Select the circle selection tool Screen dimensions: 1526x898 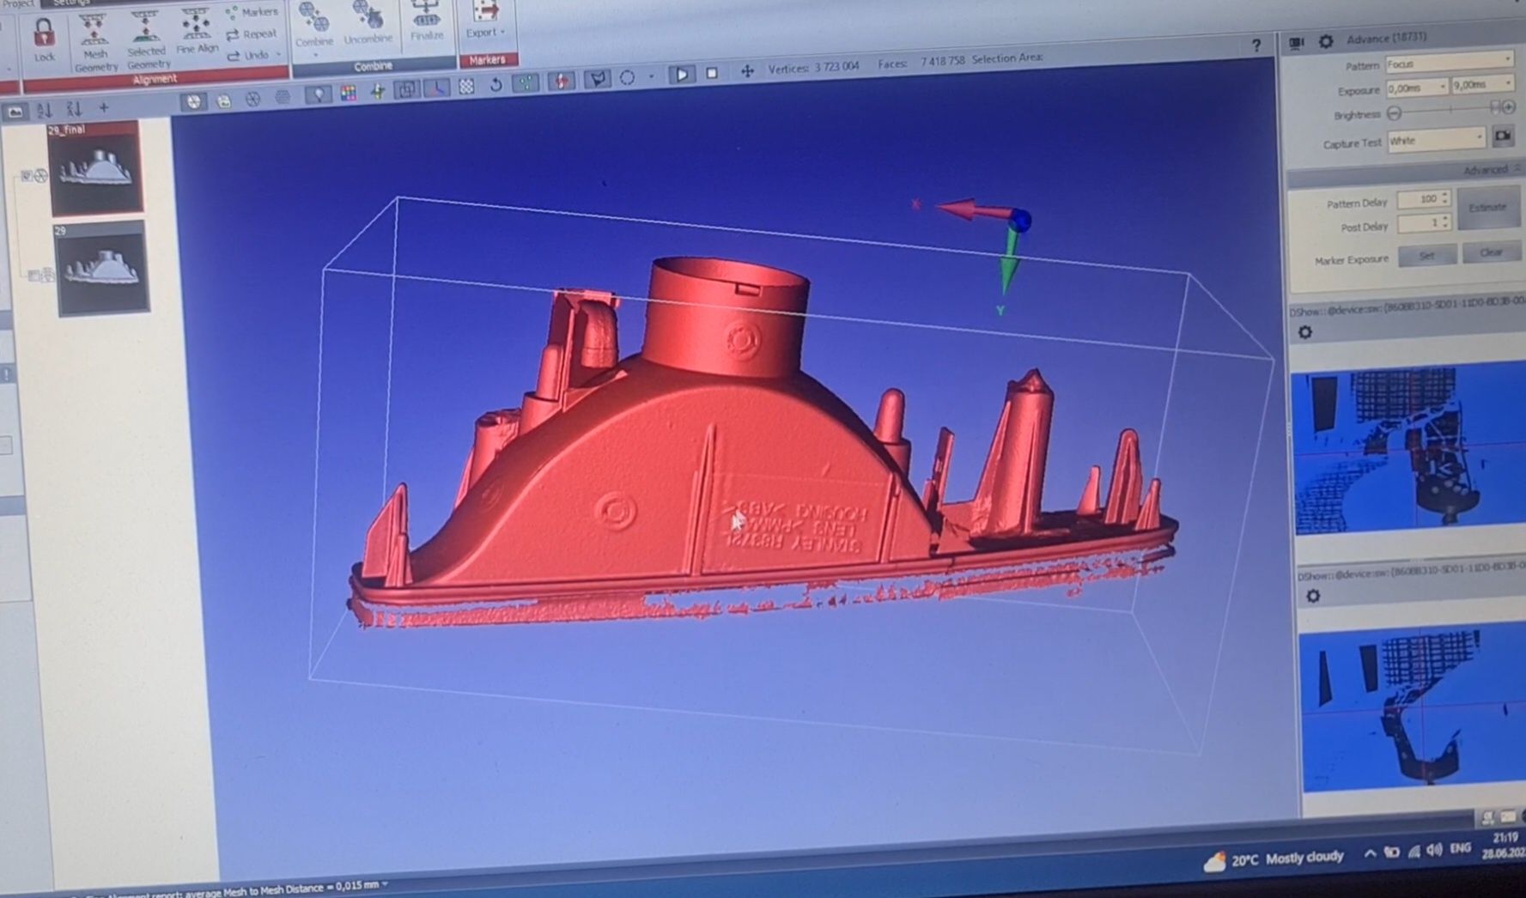click(628, 78)
